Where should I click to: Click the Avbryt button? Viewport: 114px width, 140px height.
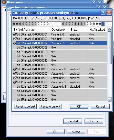(76, 132)
